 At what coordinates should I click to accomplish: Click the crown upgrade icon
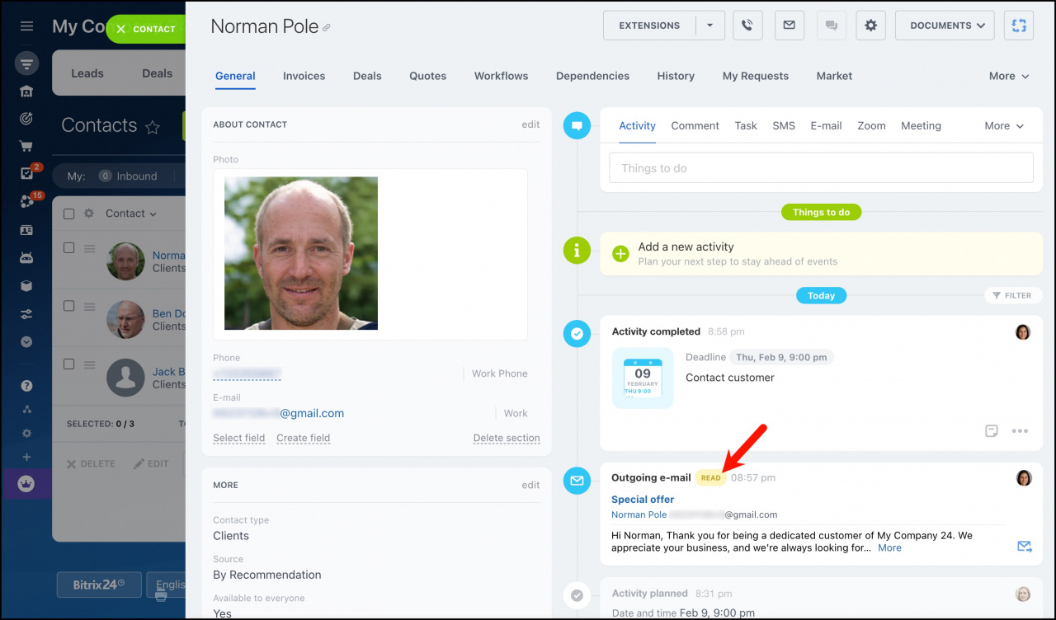point(26,484)
